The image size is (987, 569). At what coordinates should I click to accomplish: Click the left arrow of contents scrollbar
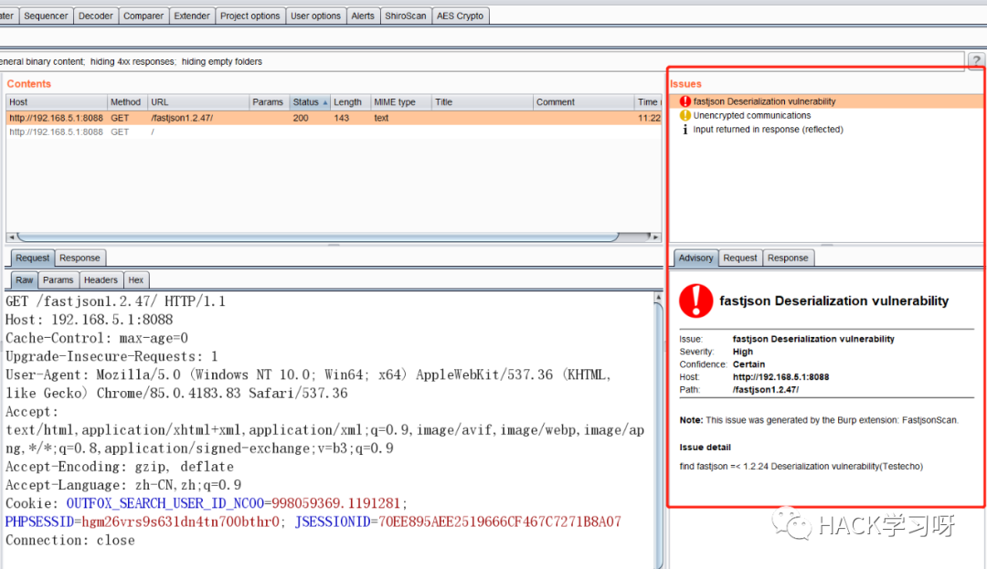(11, 237)
